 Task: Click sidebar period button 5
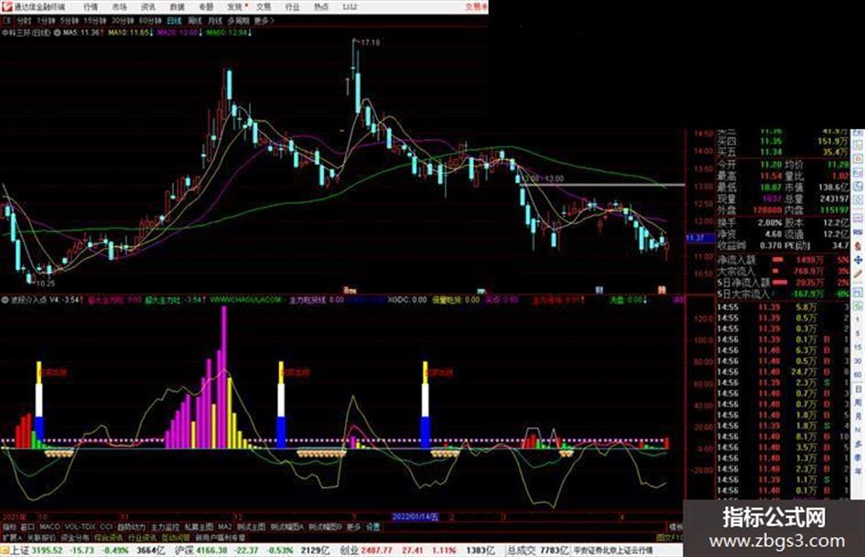[858, 334]
